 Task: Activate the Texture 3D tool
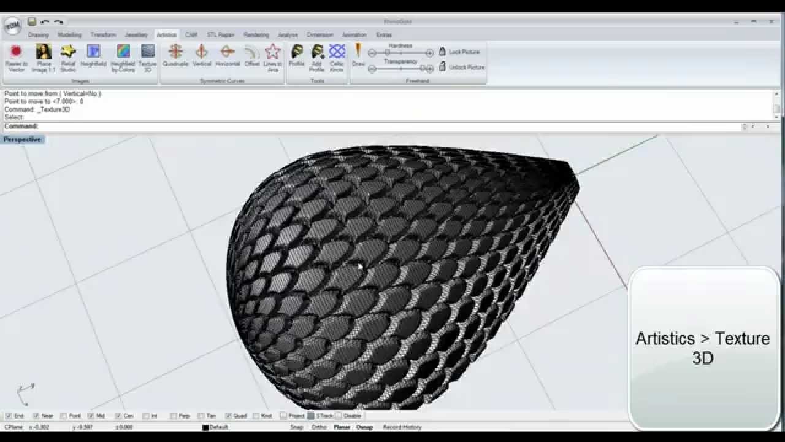click(148, 58)
